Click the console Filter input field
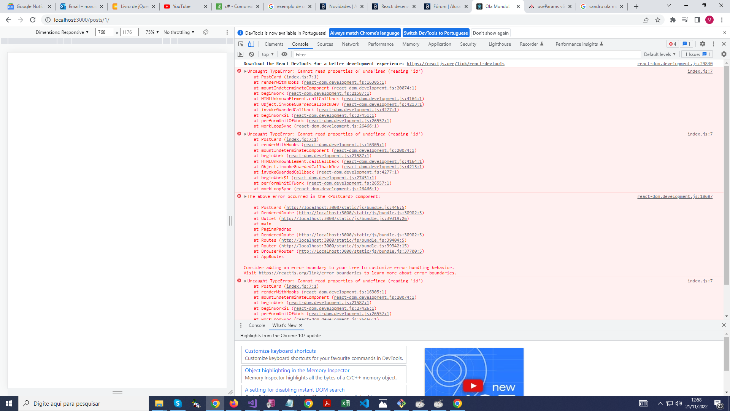This screenshot has height=411, width=730. [467, 54]
